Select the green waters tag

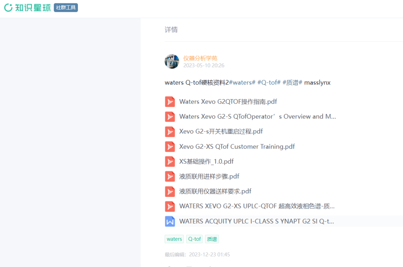pyautogui.click(x=174, y=239)
